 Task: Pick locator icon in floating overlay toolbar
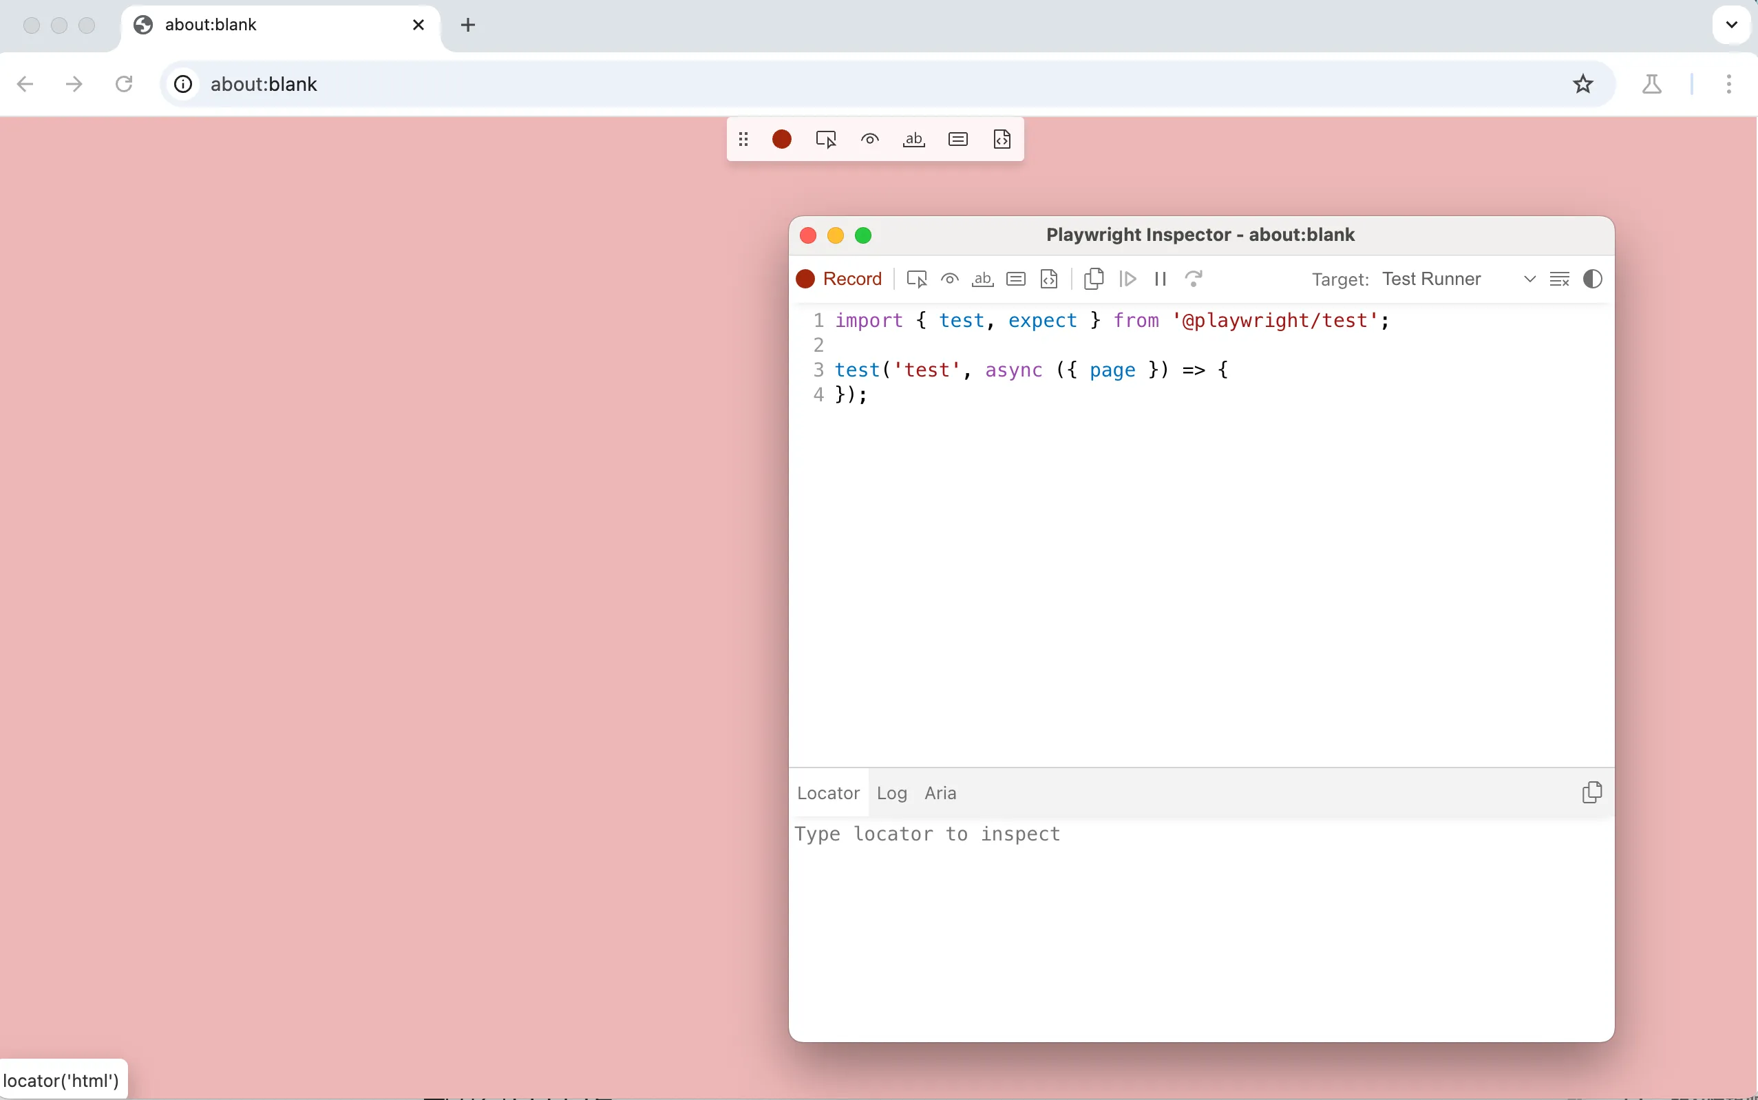tap(826, 139)
